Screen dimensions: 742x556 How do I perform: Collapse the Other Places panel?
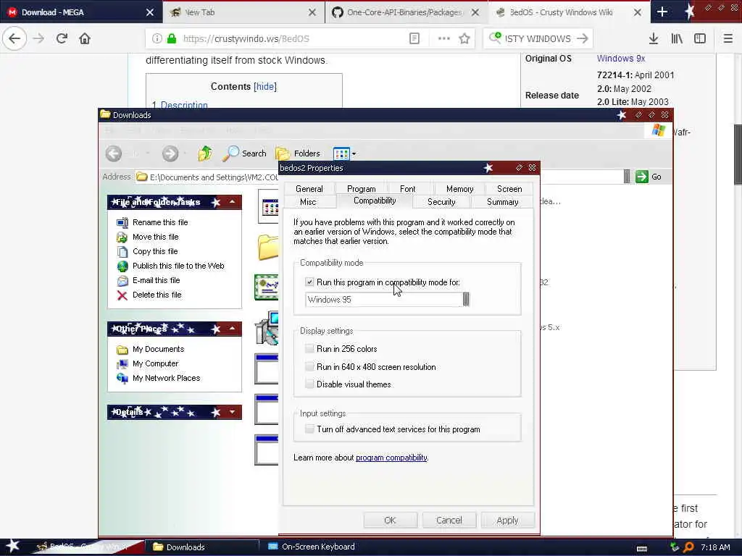(x=232, y=329)
